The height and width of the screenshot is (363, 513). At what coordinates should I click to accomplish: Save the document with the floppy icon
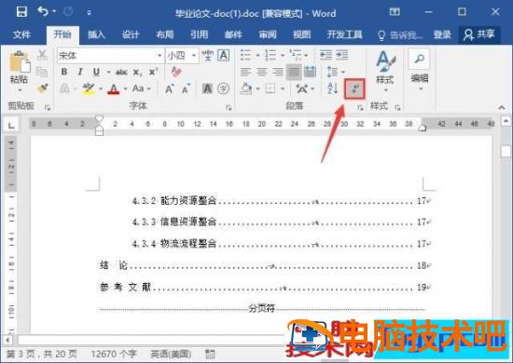pos(21,12)
